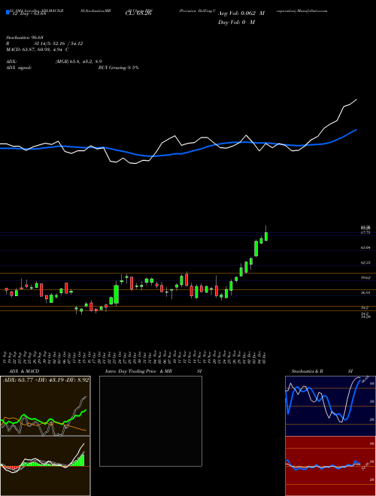The height and width of the screenshot is (496, 376).
Task: Click the 'Day Vol: 0 M' text
Action: (x=236, y=23)
